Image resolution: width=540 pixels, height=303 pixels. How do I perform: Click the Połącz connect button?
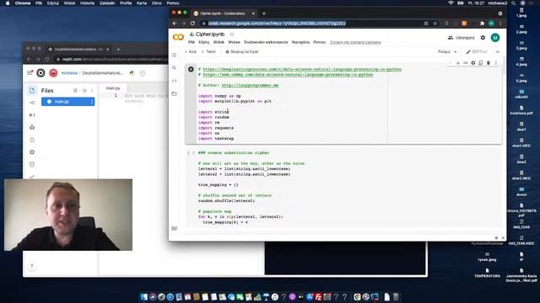(x=444, y=52)
